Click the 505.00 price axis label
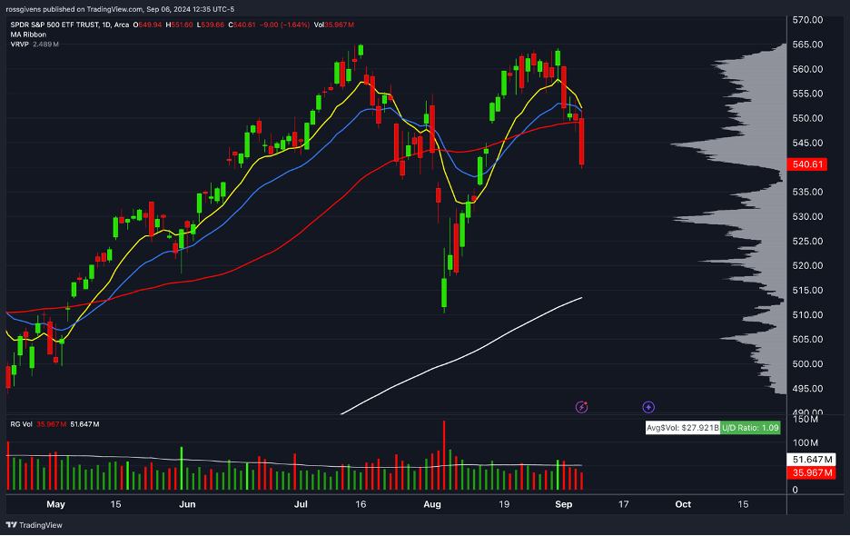 pyautogui.click(x=807, y=339)
